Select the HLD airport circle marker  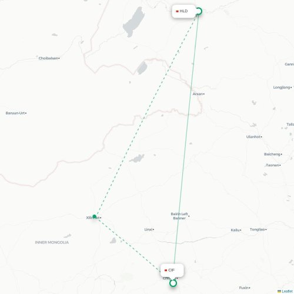[x=199, y=11]
